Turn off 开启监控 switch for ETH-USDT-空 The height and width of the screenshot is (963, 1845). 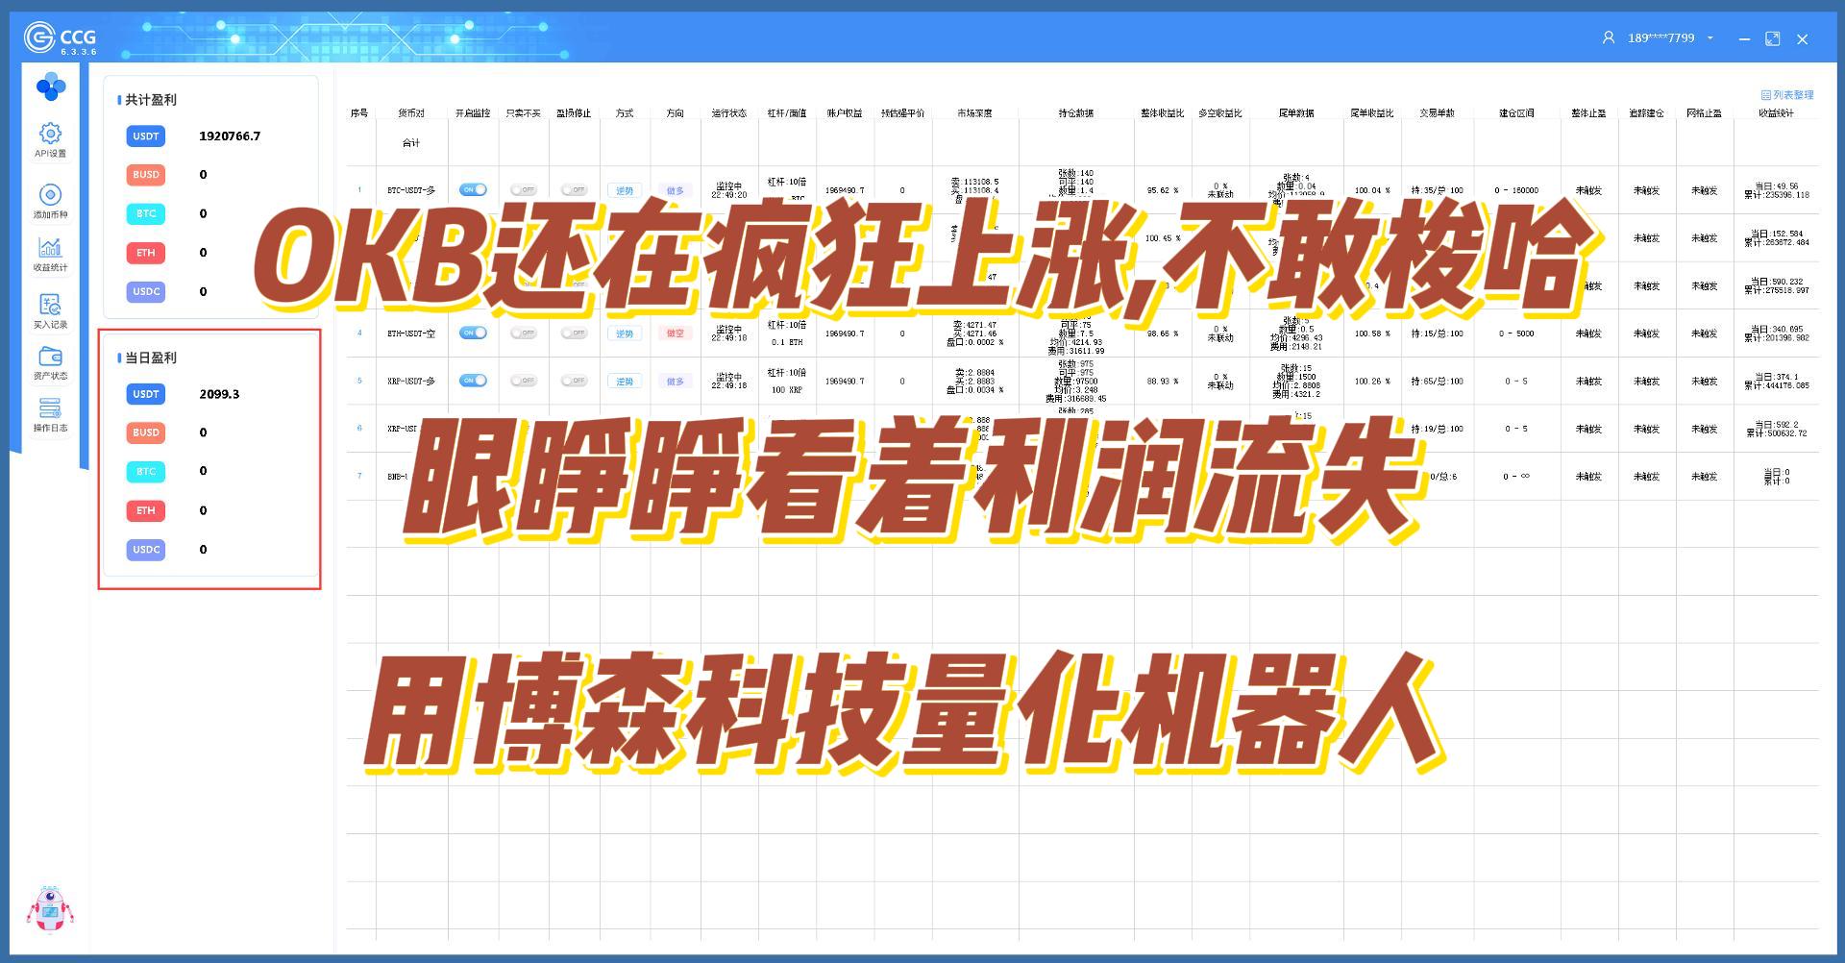point(473,333)
